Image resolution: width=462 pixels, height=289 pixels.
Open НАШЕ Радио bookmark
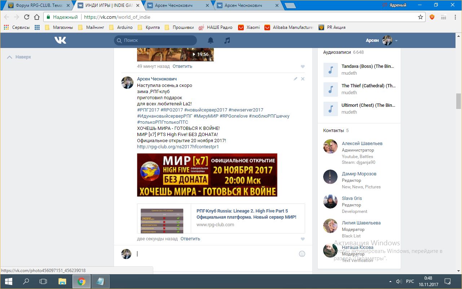point(216,27)
